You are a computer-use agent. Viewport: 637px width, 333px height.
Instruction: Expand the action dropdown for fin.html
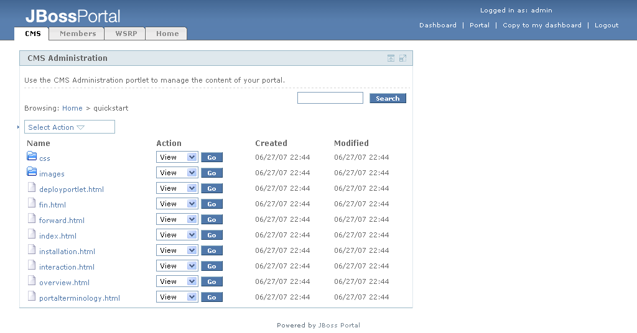coord(177,204)
